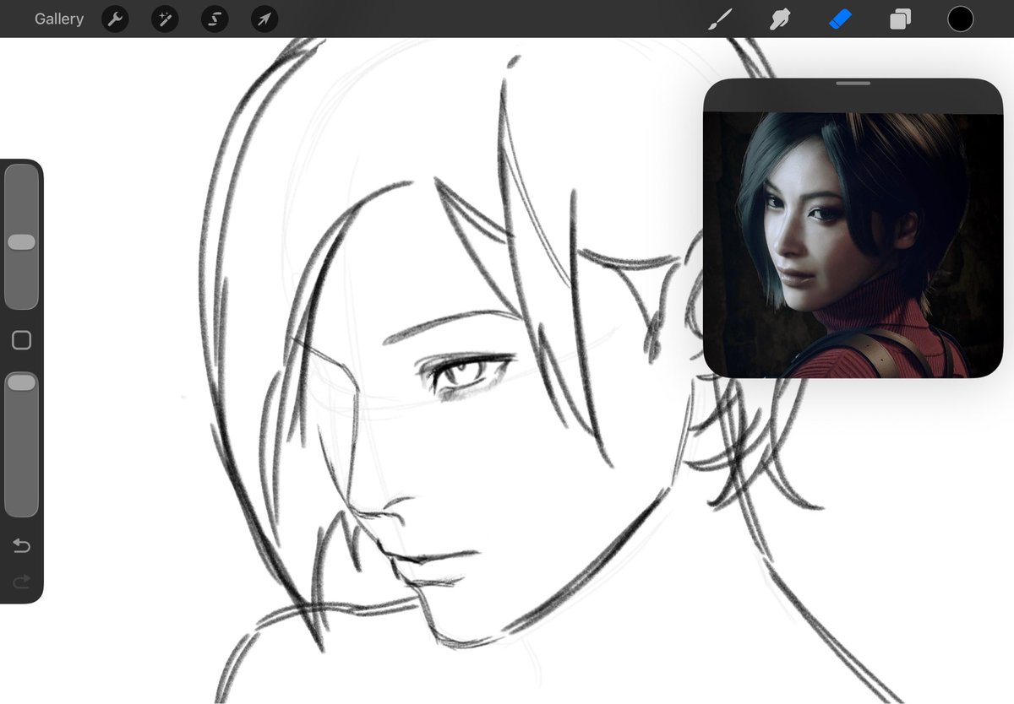Undo the last stroke
Viewport: 1014px width, 704px height.
click(22, 546)
